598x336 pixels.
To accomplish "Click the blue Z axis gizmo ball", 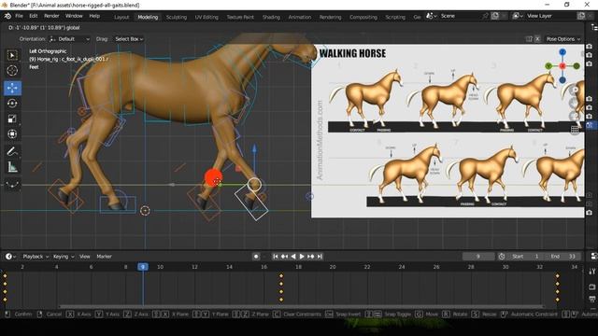I will 562,52.
